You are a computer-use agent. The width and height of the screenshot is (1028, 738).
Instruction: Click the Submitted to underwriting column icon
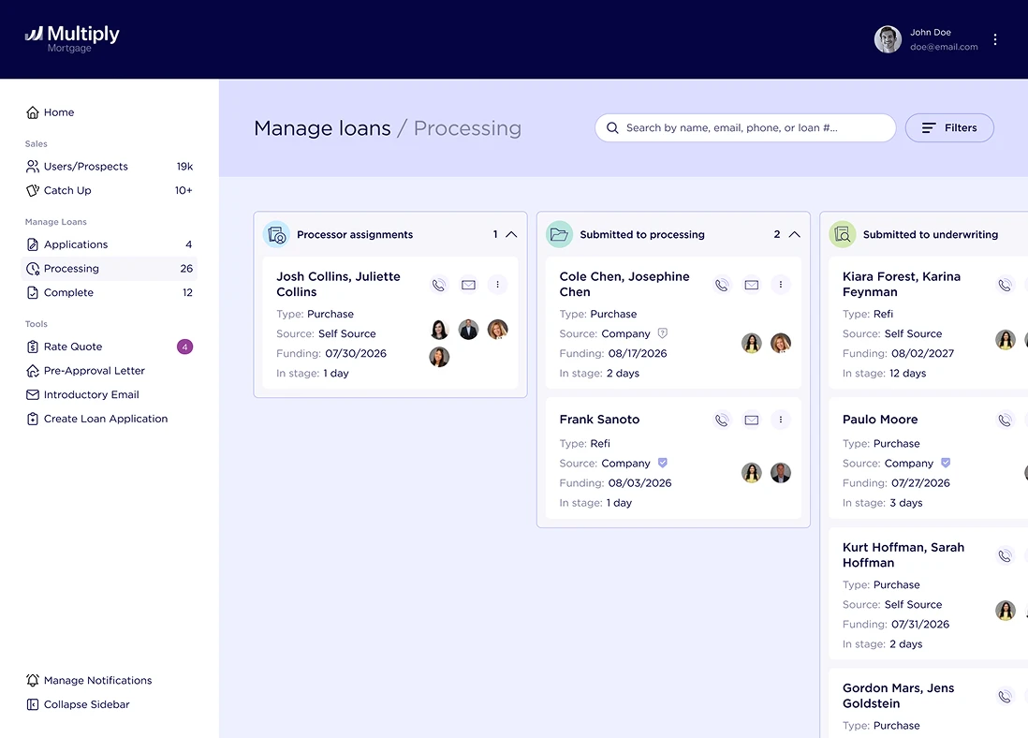click(x=843, y=234)
